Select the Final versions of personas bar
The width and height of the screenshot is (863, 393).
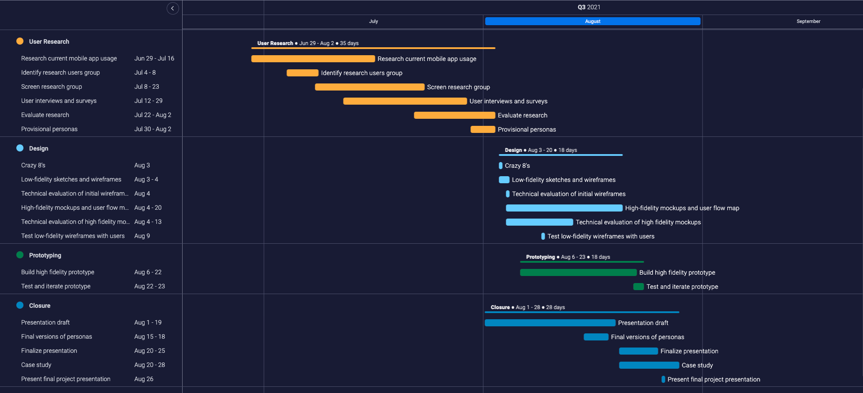point(596,337)
